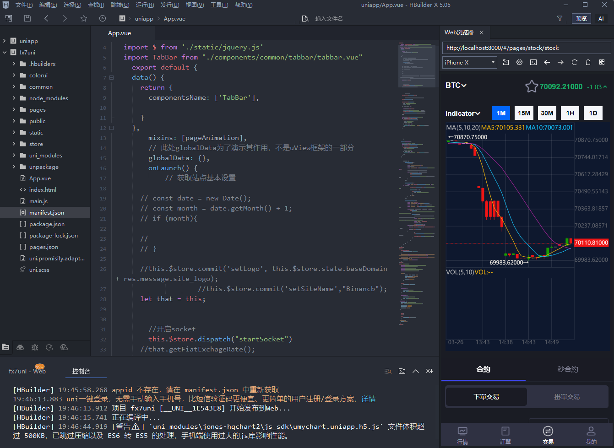The image size is (614, 448).
Task: Click the filter funnel icon
Action: (560, 18)
